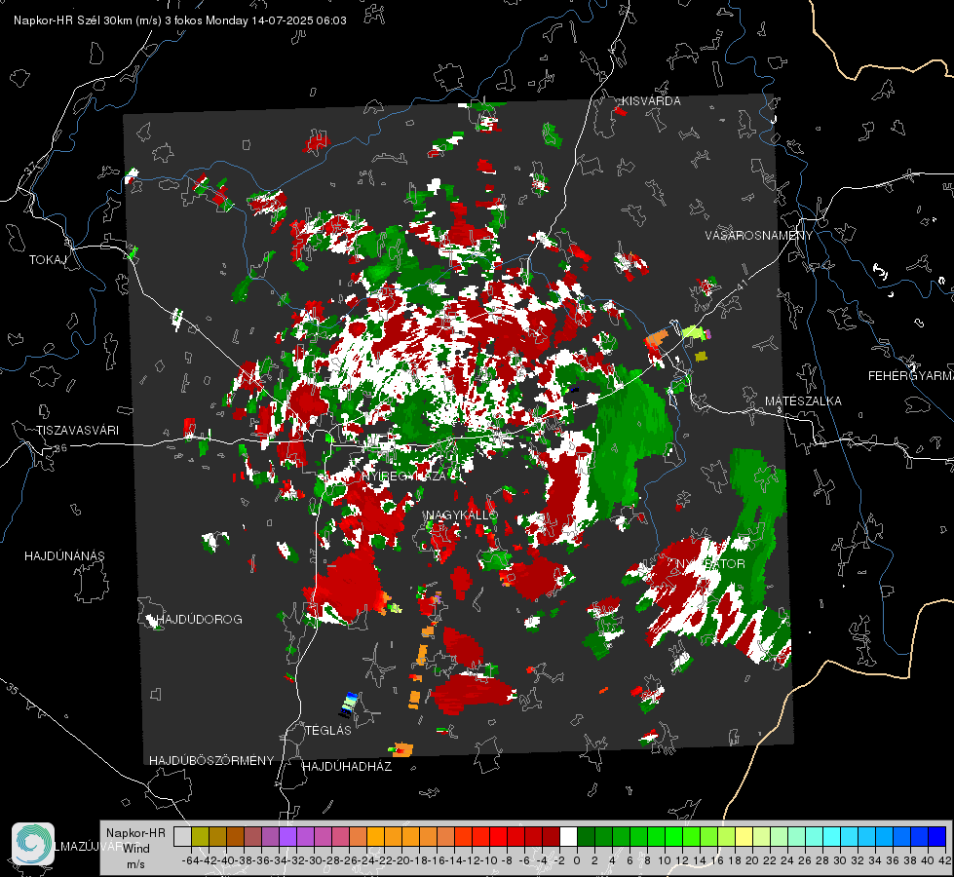The height and width of the screenshot is (877, 954).
Task: Pick the deep blue swatch at 42 m/s
Action: (x=936, y=837)
